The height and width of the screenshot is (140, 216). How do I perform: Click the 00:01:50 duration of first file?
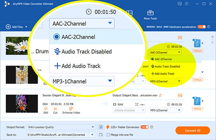177,47
